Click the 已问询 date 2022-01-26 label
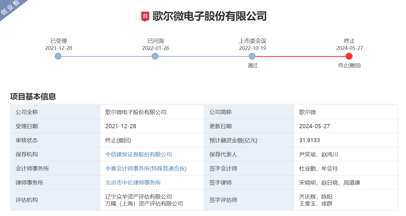Image resolution: width=406 pixels, height=216 pixels. pos(155,48)
